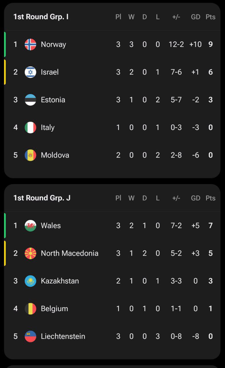
Task: Click the North Macedonia flag icon
Action: 30,253
